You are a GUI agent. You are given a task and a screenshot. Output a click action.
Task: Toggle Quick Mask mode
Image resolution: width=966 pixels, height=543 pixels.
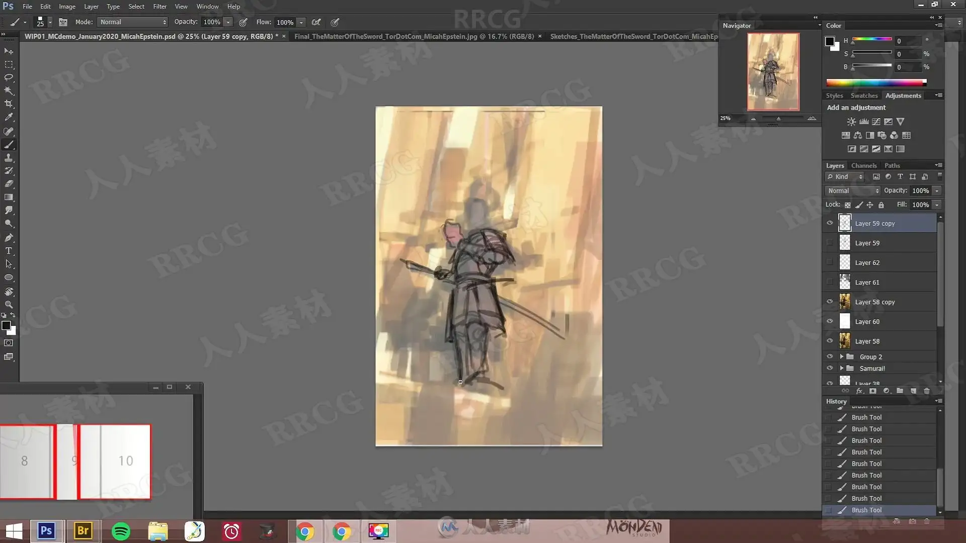(9, 343)
